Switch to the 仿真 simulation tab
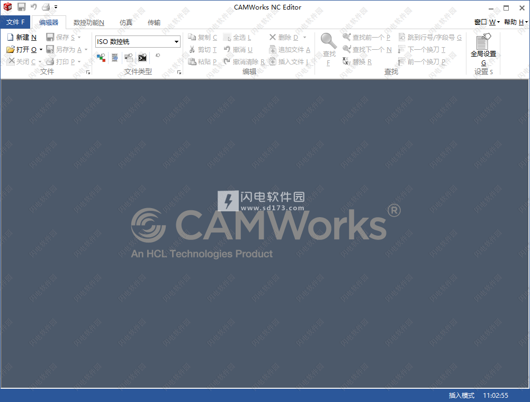This screenshot has height=402, width=530. pyautogui.click(x=125, y=22)
